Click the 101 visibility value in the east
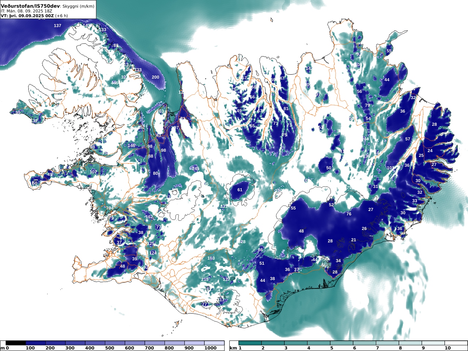 coord(390,168)
